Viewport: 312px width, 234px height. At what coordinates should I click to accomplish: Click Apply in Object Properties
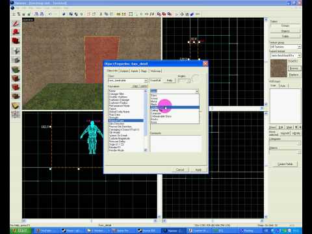pos(198,170)
